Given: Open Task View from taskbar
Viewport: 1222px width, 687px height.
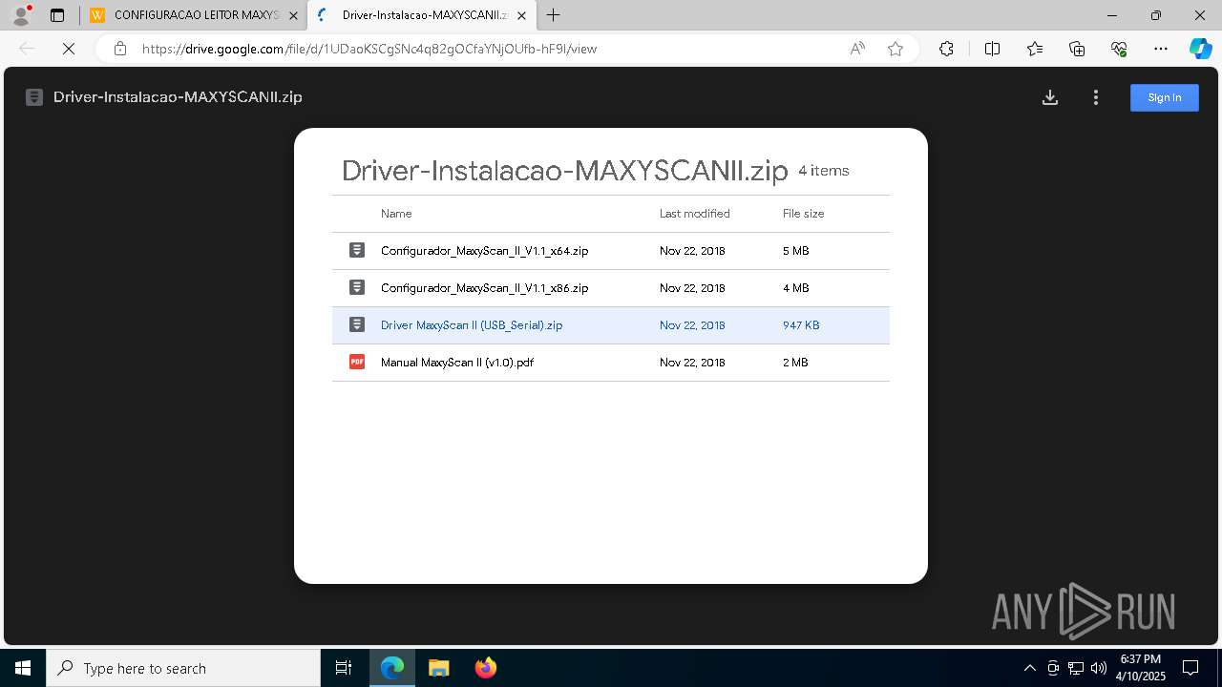Looking at the screenshot, I should pos(344,668).
